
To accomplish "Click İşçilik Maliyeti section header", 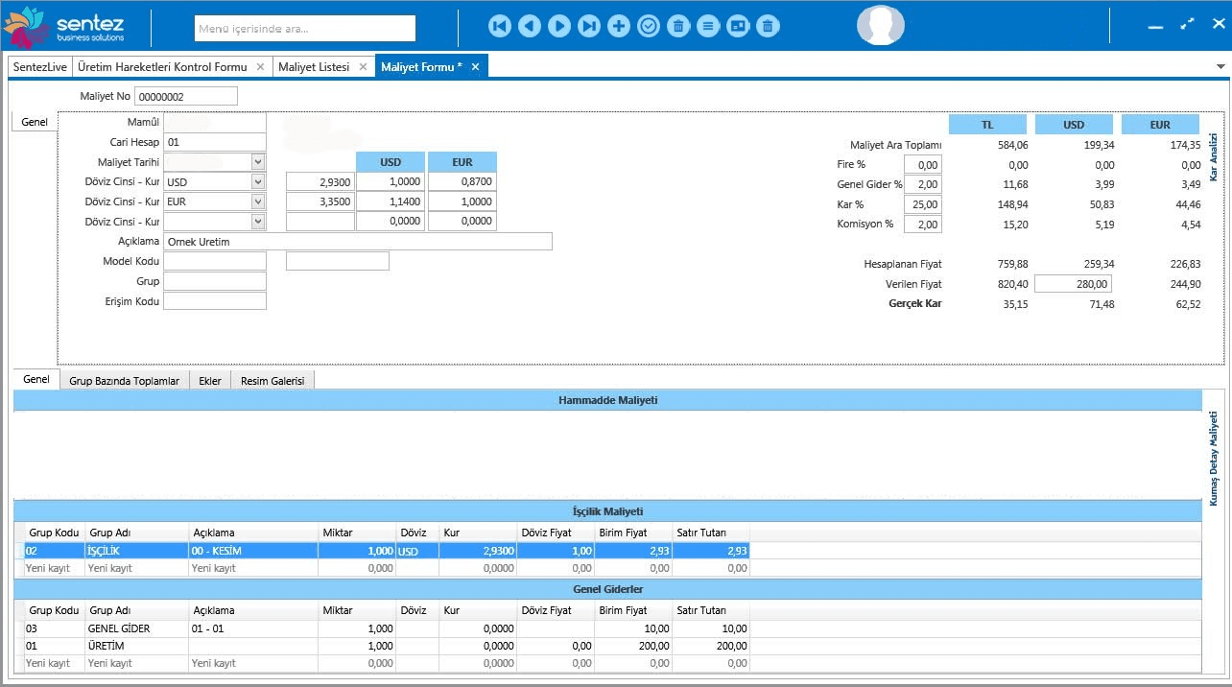I will pos(607,511).
